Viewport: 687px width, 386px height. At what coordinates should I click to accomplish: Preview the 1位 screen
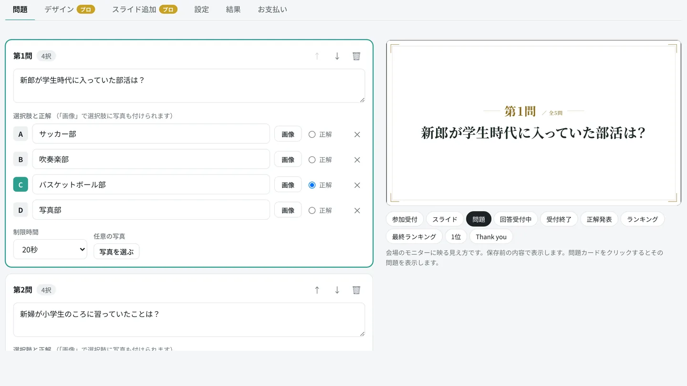[x=456, y=237]
